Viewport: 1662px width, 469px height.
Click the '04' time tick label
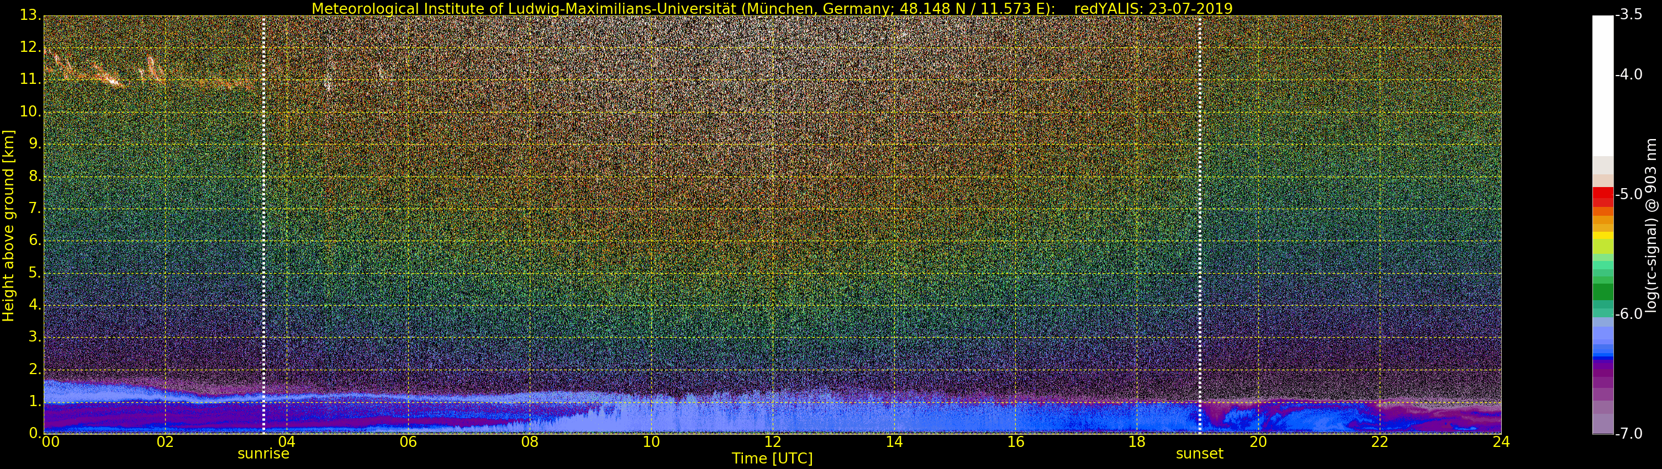point(287,441)
